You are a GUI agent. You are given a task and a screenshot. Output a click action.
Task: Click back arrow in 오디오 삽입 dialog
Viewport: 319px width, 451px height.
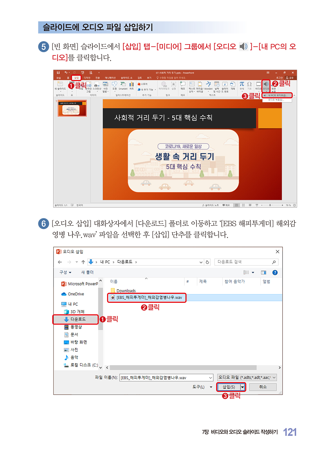click(x=60, y=262)
